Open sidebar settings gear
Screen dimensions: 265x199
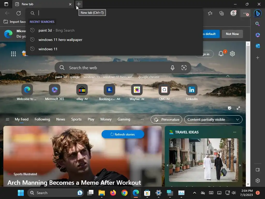[x=258, y=181]
